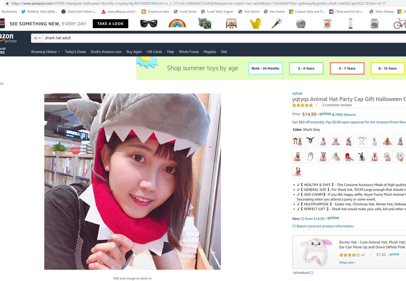Click the shark hat adult search field
This screenshot has height=281, width=406.
click(224, 38)
